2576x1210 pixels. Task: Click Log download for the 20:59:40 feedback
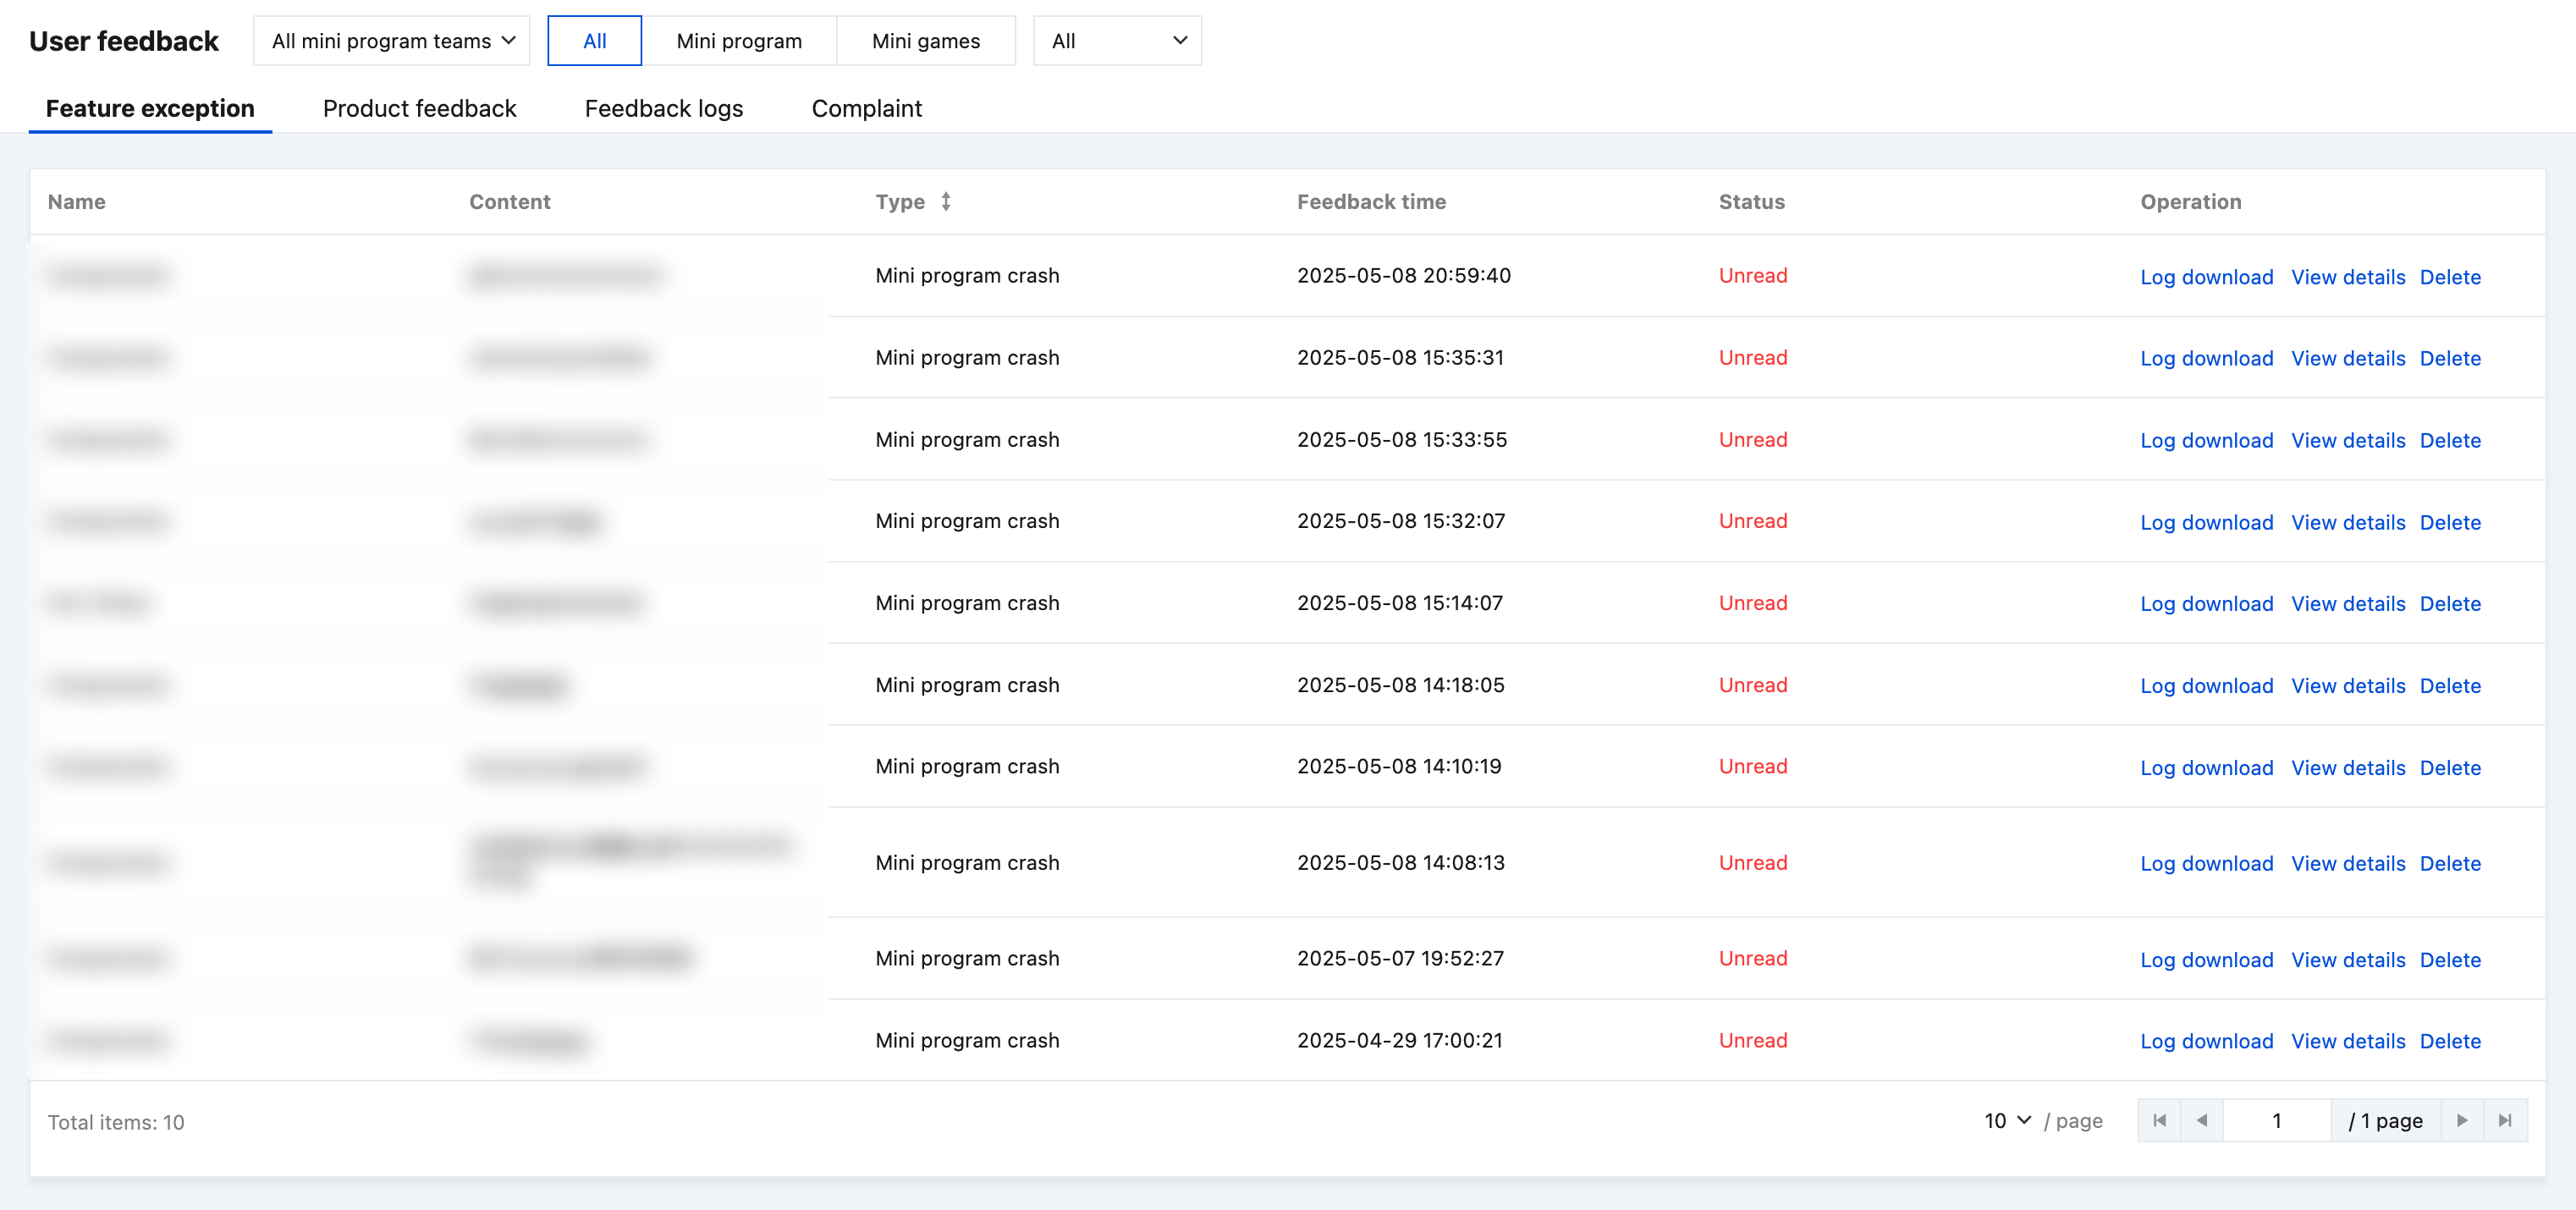pyautogui.click(x=2206, y=277)
